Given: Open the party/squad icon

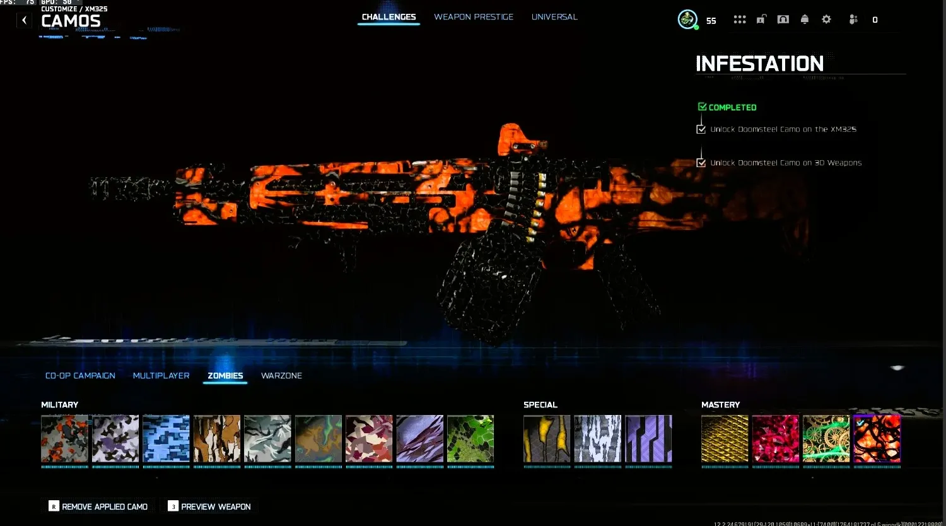Looking at the screenshot, I should click(853, 19).
